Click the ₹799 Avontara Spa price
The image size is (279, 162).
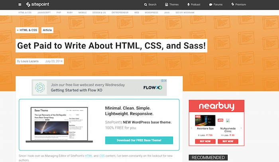tap(209, 135)
